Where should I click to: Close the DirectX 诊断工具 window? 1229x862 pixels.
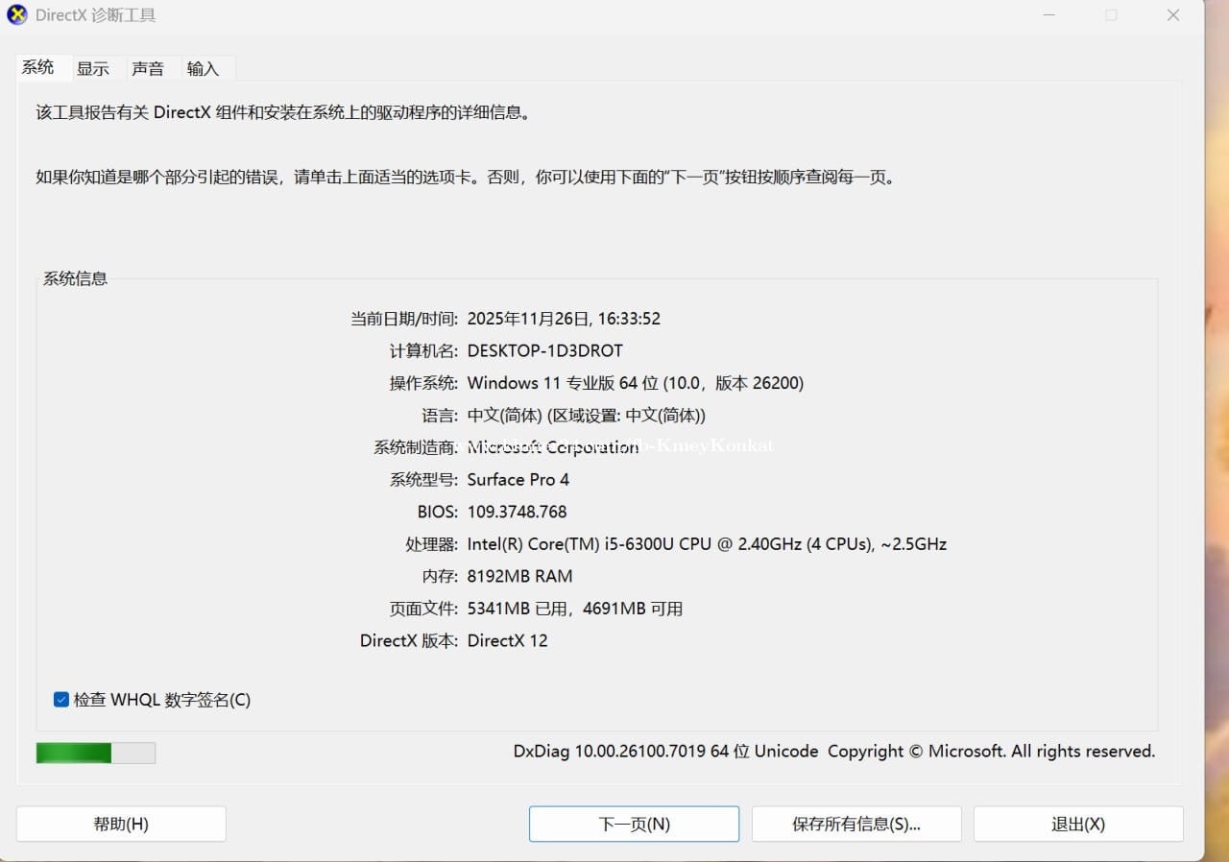(x=1173, y=15)
